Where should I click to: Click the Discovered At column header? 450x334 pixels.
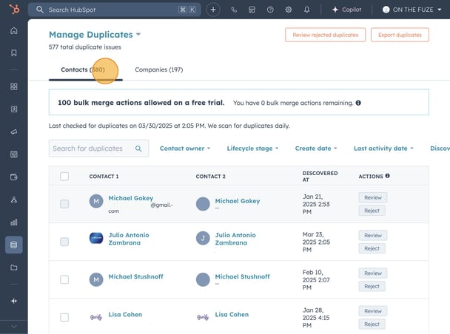pos(320,176)
